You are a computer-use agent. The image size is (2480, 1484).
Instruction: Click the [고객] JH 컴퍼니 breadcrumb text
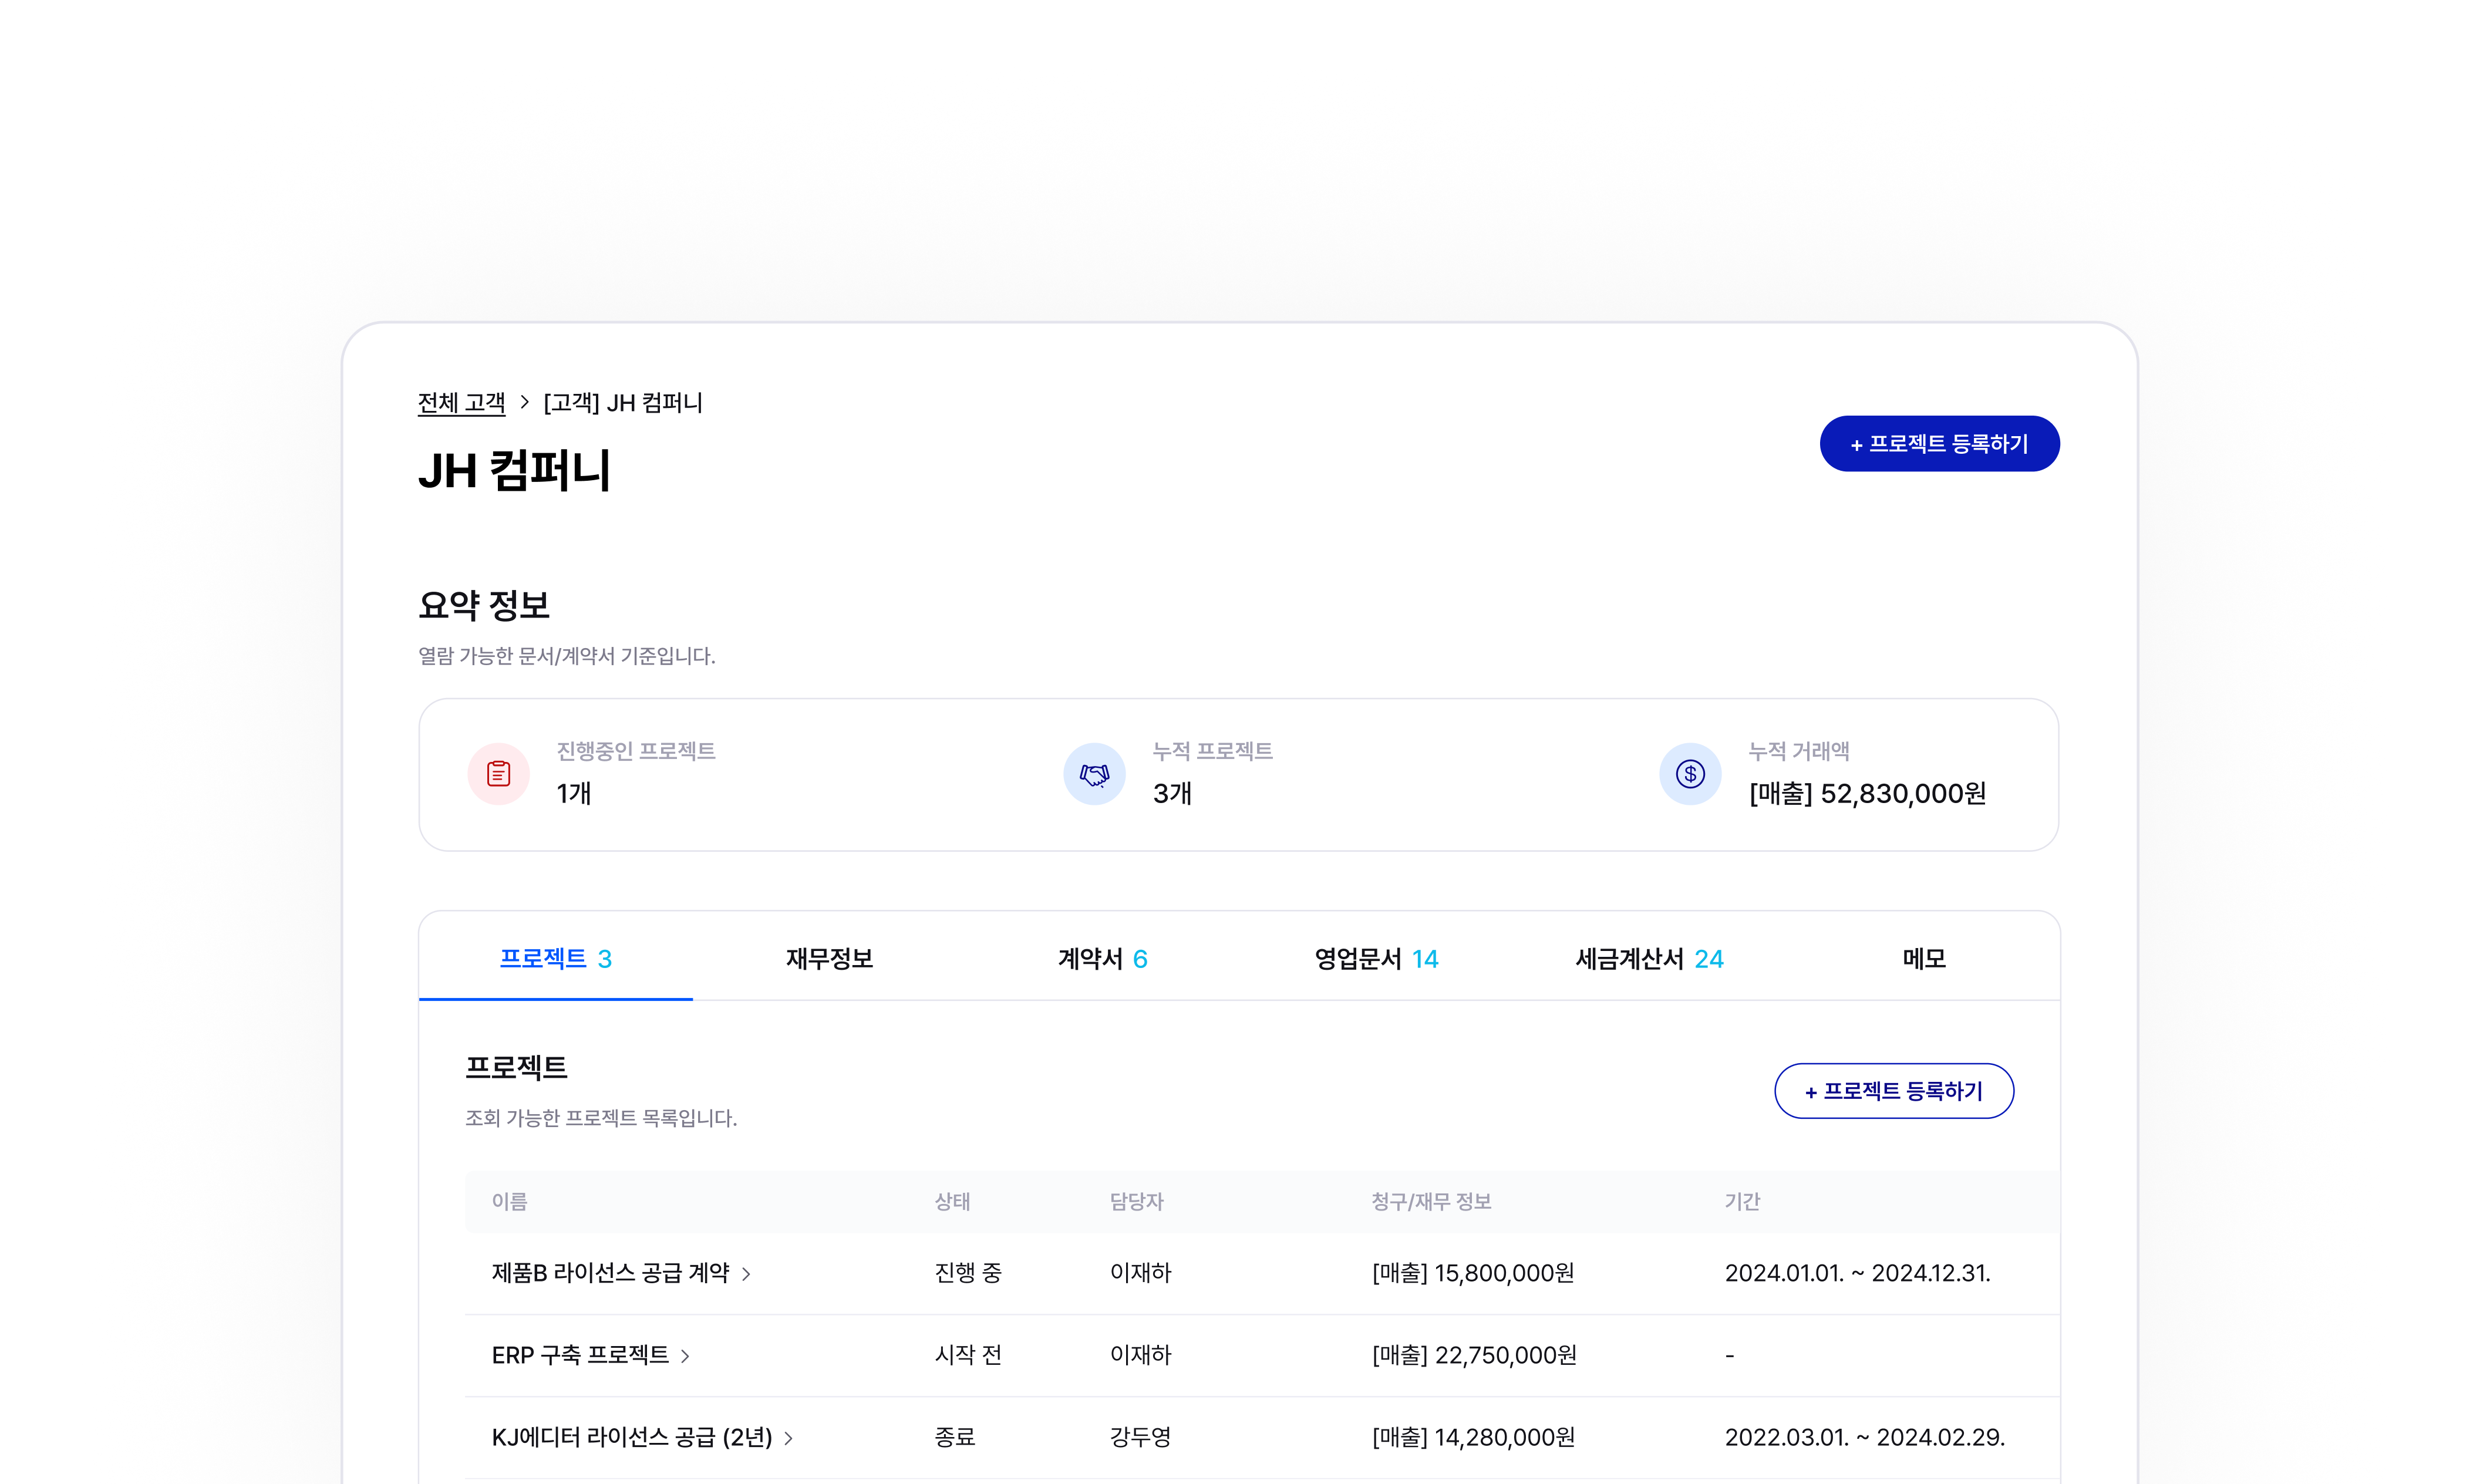click(622, 402)
